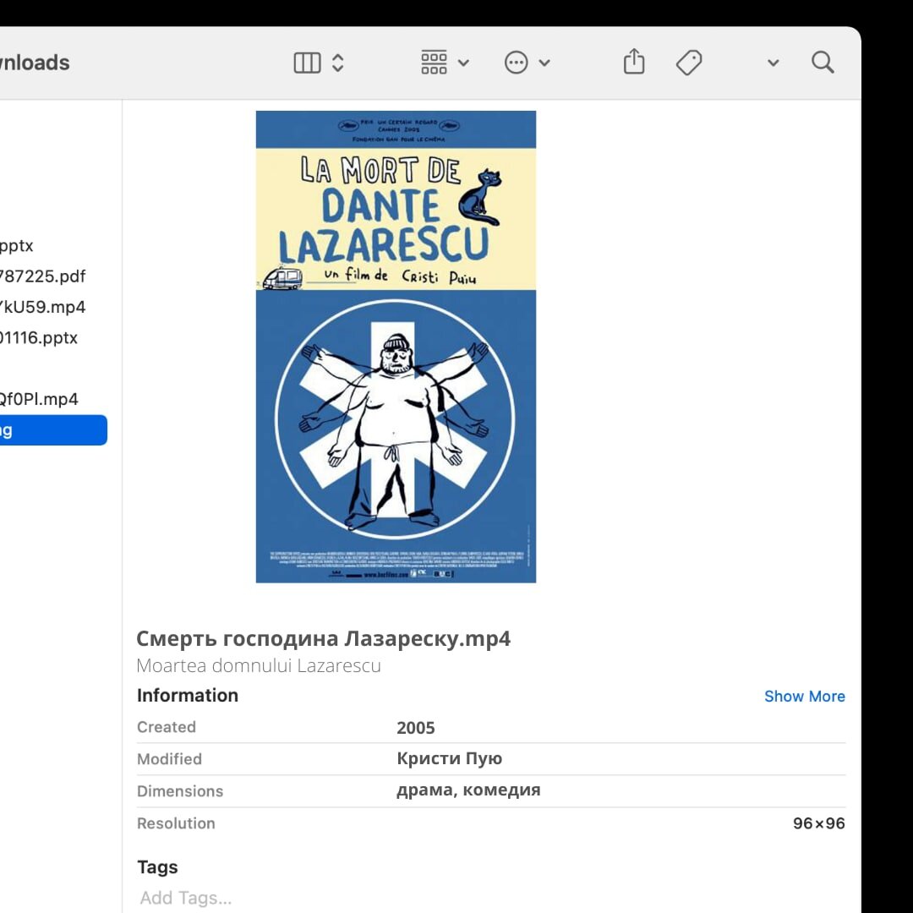The width and height of the screenshot is (913, 913).
Task: Select the file ending Qf0Pl.mp4
Action: pos(38,399)
